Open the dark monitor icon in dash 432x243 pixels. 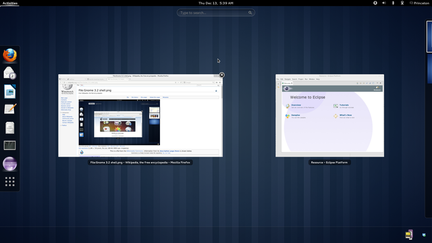tap(10, 146)
